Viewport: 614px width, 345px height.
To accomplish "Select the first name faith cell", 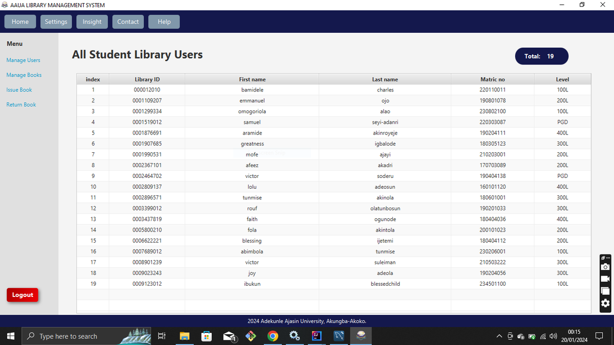I will point(252,219).
